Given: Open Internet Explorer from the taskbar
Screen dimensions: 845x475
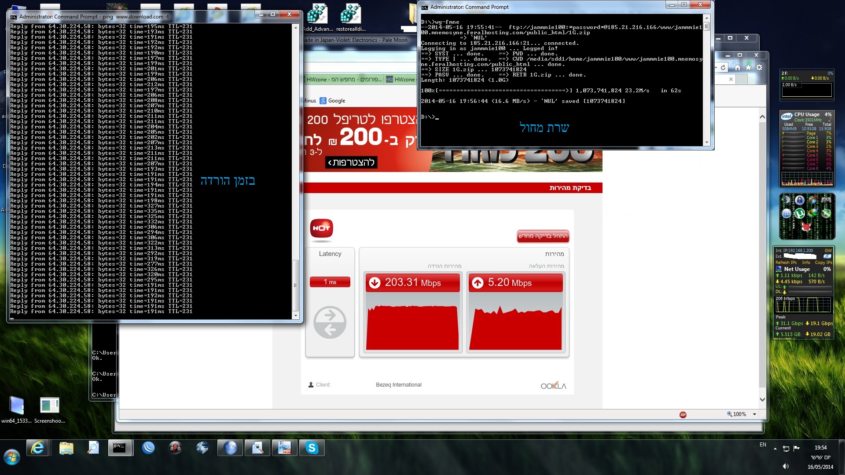Looking at the screenshot, I should (x=37, y=448).
